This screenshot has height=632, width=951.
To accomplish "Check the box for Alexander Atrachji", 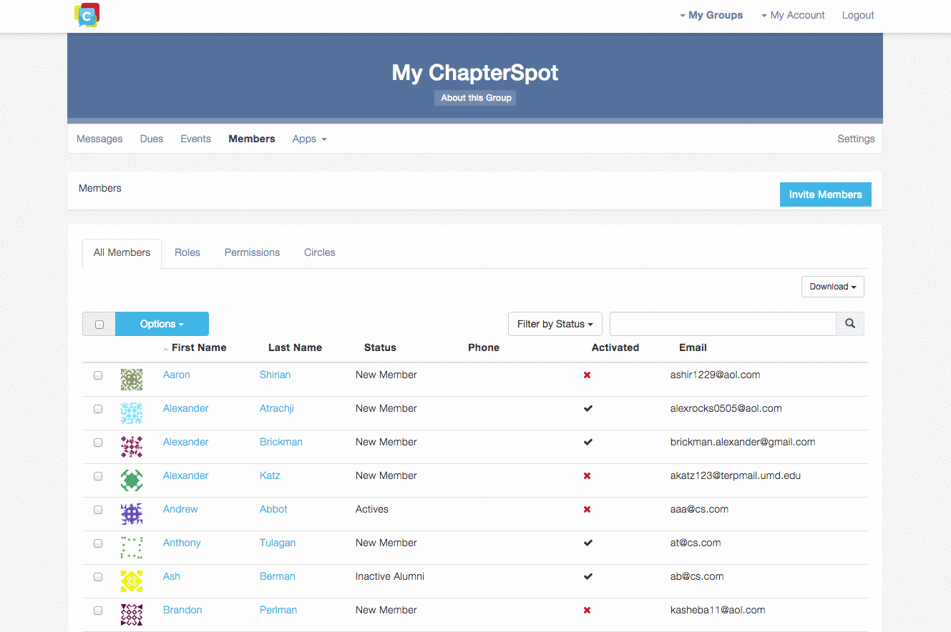I will [x=98, y=409].
